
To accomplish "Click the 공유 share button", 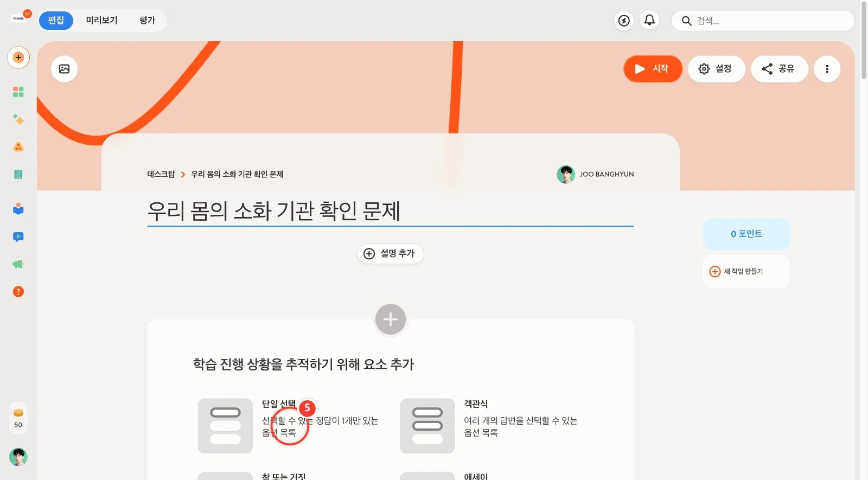I will (x=780, y=69).
